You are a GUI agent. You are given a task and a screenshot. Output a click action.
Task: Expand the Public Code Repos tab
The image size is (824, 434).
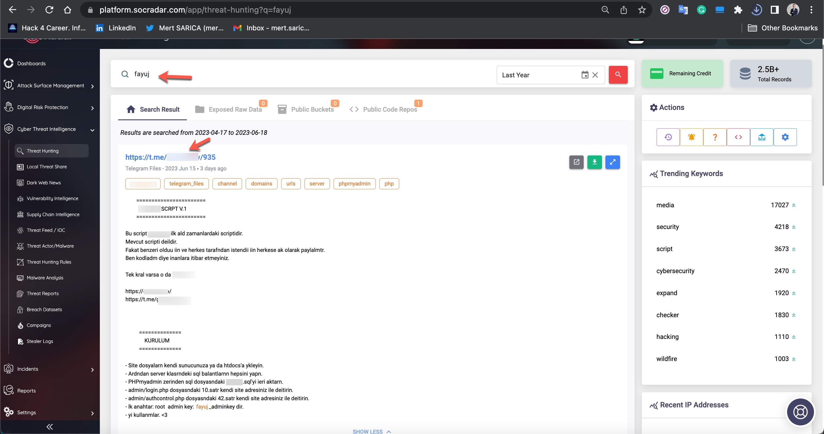[390, 109]
